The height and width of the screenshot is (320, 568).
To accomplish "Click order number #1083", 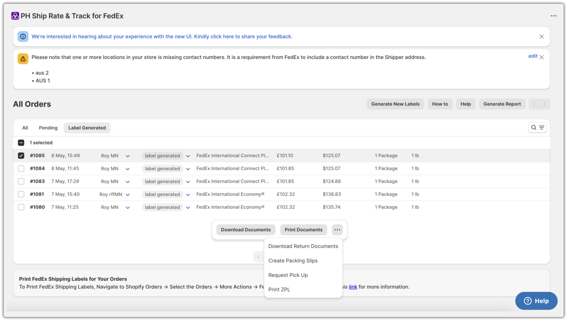I will coord(37,182).
